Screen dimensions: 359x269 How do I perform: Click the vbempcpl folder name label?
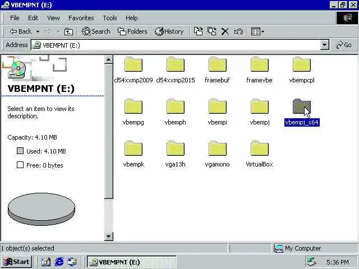click(x=302, y=80)
